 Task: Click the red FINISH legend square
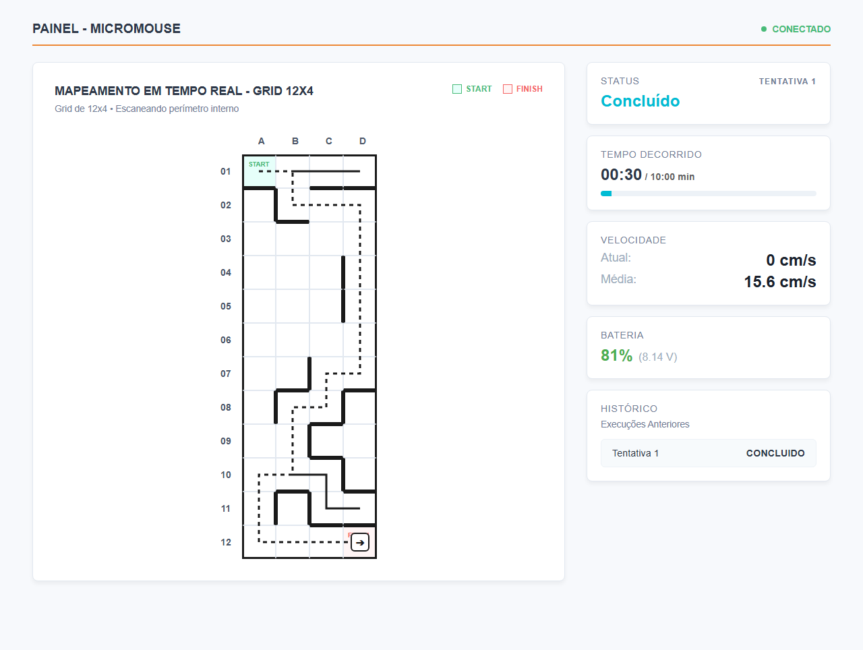[508, 89]
